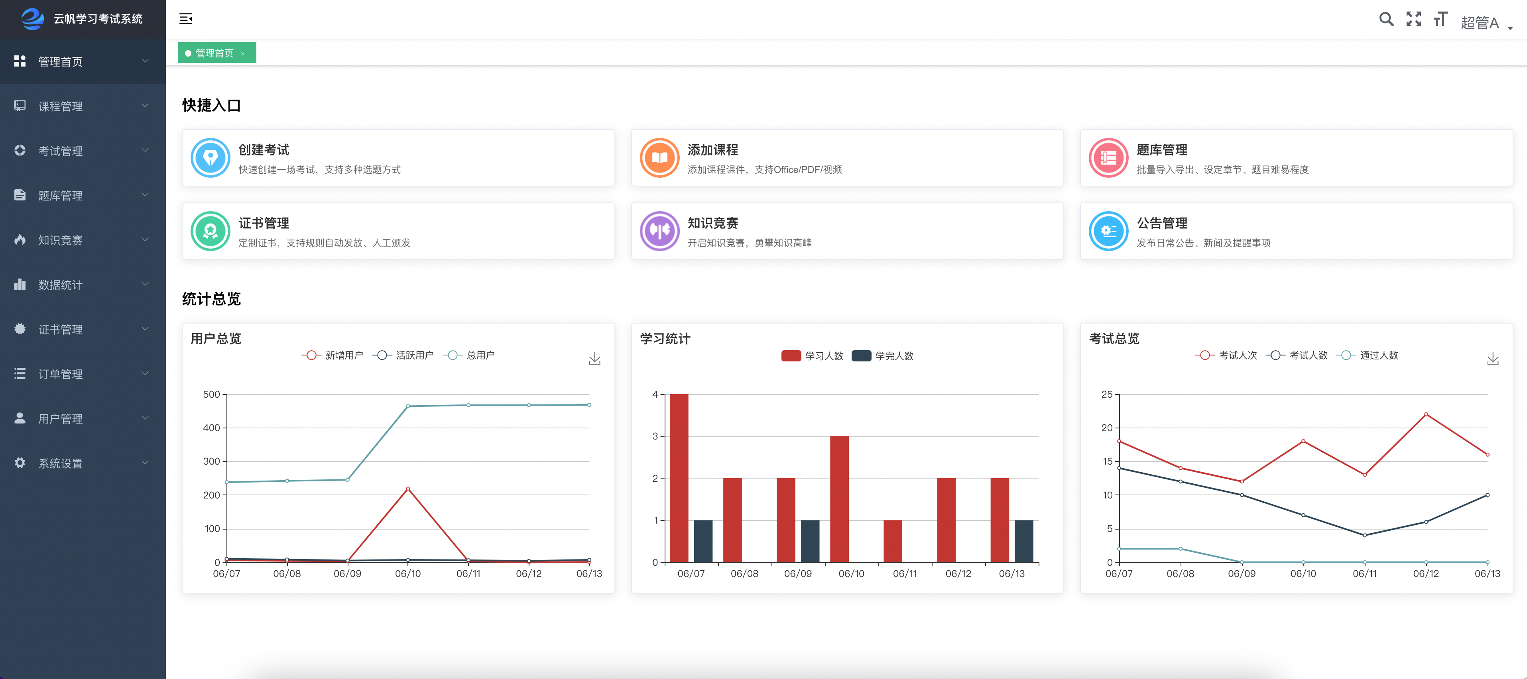1527x679 pixels.
Task: Collapse the sidebar with hamburger icon
Action: 185,19
